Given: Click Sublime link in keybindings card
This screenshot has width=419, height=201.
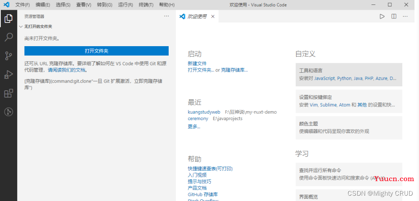Looking at the screenshot, I should click(328, 105).
